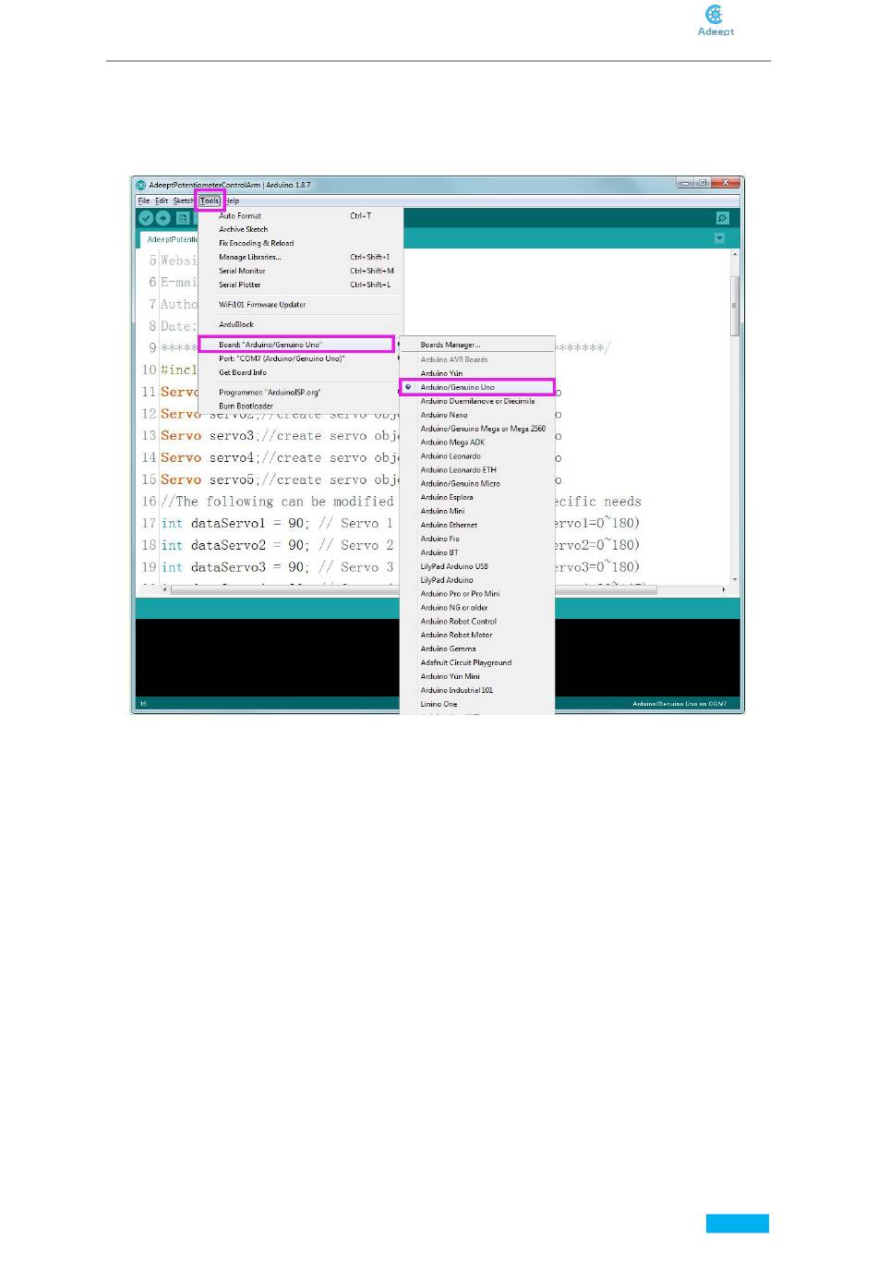Screen dimensions: 877x1273
Task: Click the Verify checkmark toolbar icon
Action: pos(146,218)
